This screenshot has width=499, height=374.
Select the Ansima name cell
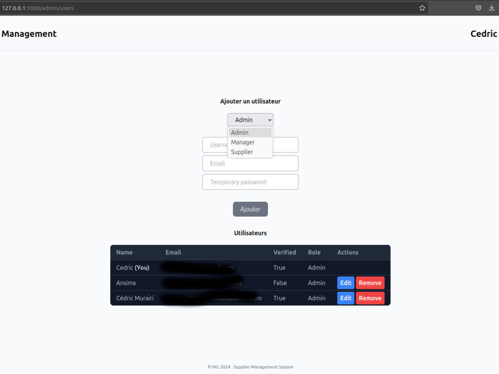tap(126, 283)
